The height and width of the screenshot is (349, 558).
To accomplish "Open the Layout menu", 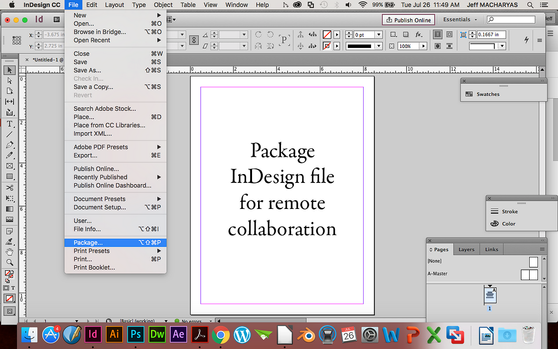I will coord(114,5).
